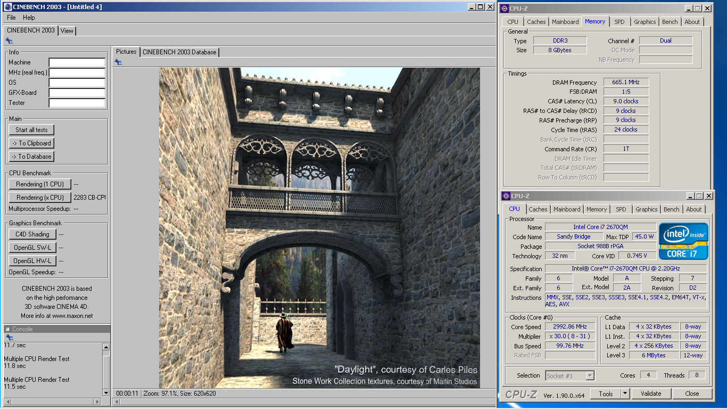Viewport: 727px width, 409px height.
Task: Click the pin icon in the Console panel
Action: (9, 338)
